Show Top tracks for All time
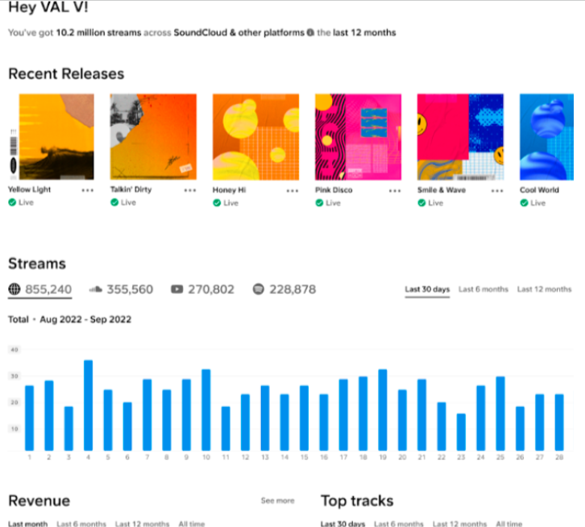This screenshot has height=527, width=585. click(509, 524)
